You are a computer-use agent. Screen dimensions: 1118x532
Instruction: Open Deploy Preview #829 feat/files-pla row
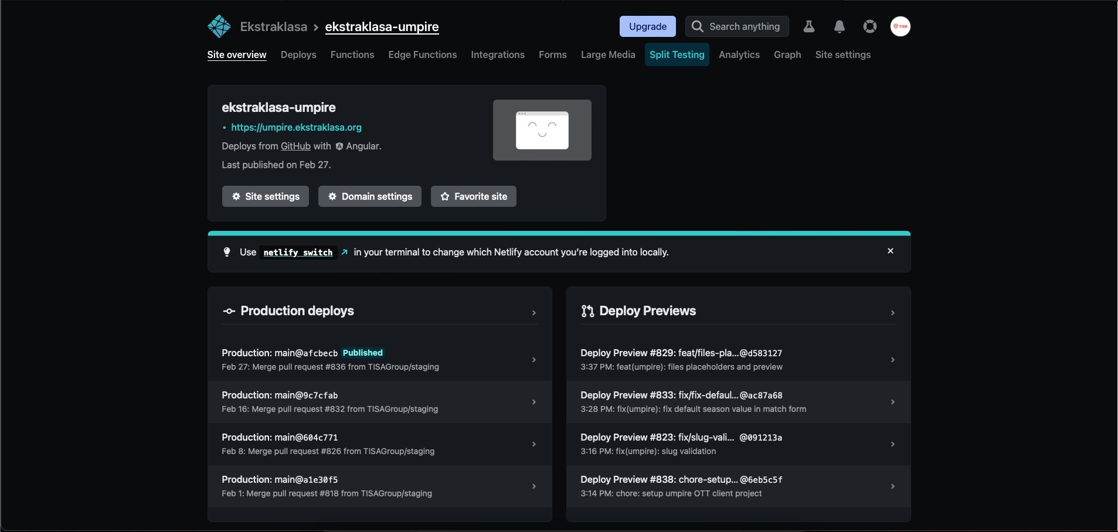click(739, 360)
